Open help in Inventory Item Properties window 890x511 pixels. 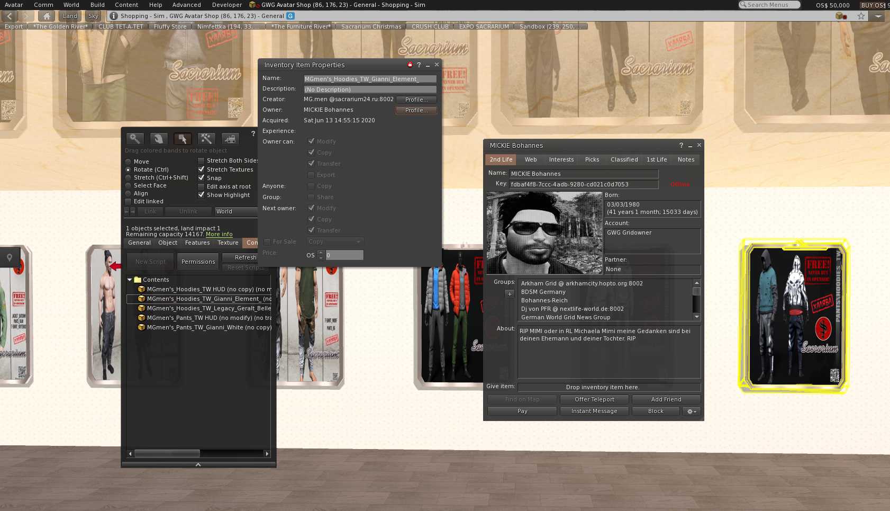[419, 65]
